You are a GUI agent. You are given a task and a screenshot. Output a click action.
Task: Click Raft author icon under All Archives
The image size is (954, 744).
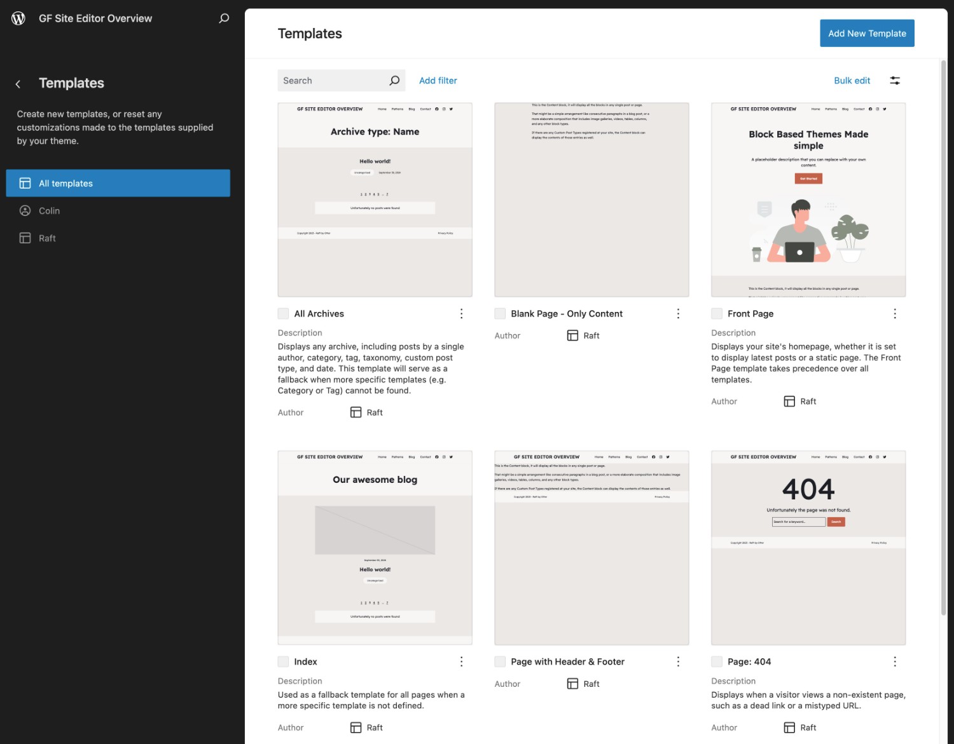pos(356,412)
